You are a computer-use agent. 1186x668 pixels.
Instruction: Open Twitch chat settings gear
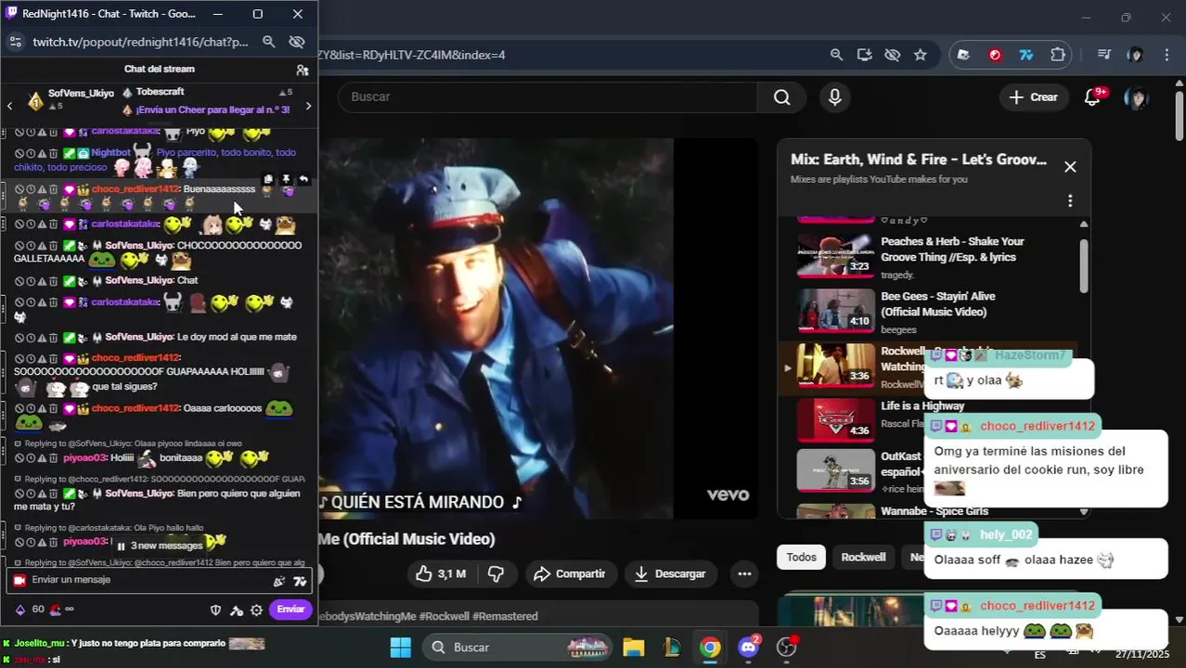256,610
